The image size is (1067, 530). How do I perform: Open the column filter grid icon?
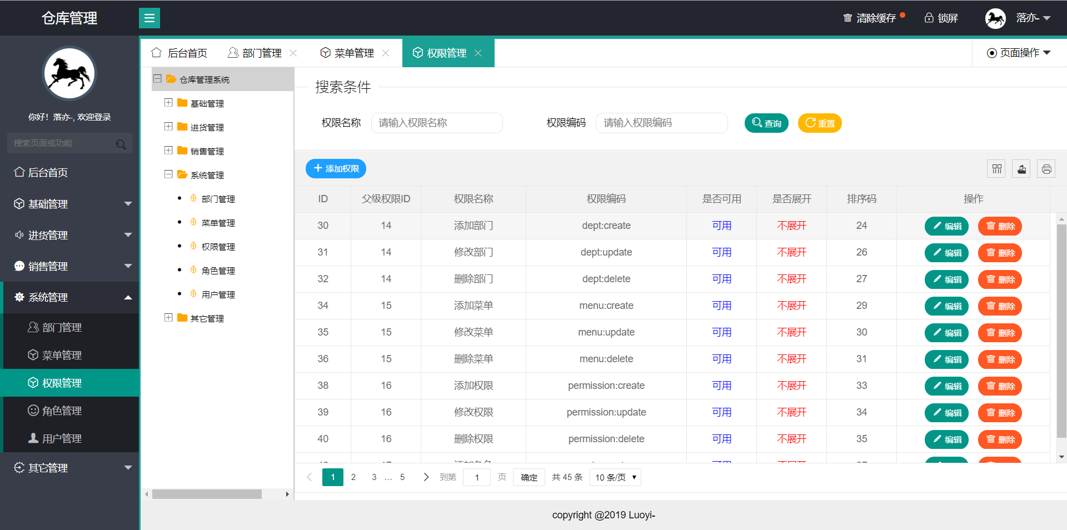[x=996, y=169]
